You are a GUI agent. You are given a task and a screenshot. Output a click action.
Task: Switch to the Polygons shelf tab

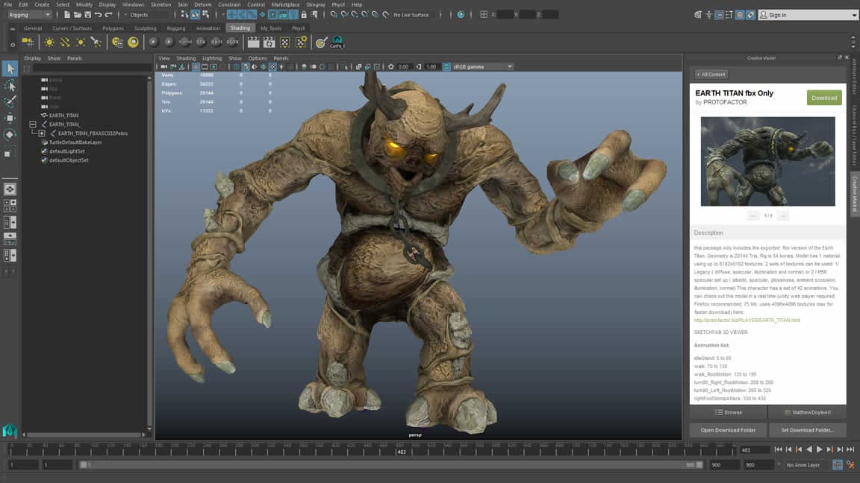[x=113, y=28]
